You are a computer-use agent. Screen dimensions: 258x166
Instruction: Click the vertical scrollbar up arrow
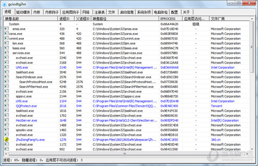coord(252,19)
